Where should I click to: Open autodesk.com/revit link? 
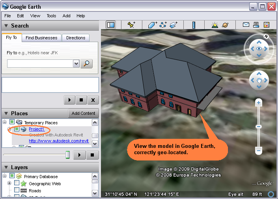(59, 141)
